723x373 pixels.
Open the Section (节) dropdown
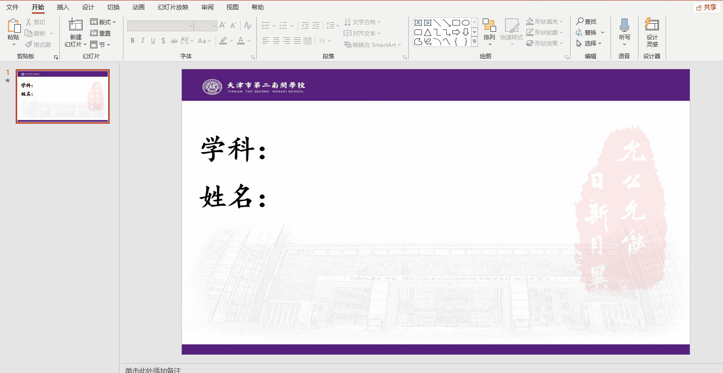100,45
